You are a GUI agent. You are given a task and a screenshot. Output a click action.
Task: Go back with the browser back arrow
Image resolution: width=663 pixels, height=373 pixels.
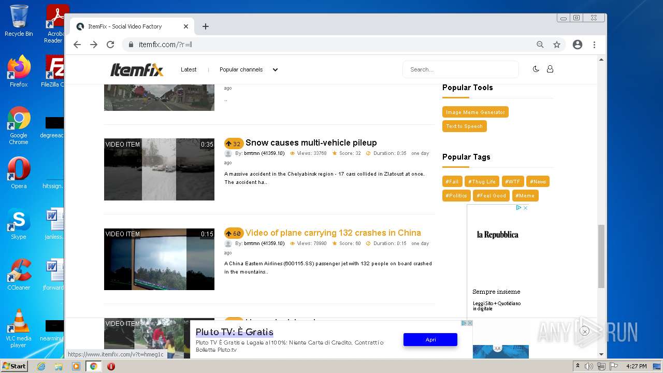click(77, 45)
